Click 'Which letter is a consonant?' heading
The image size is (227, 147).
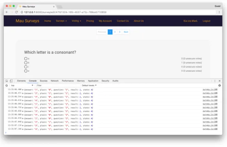tap(50, 52)
